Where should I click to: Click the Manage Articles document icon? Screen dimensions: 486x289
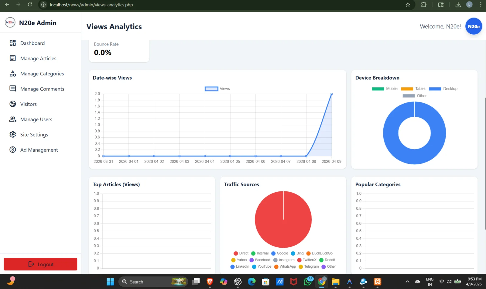(12, 58)
